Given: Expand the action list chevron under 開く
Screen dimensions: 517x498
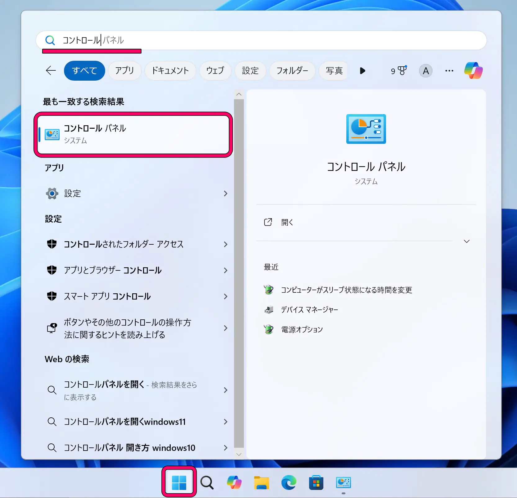Looking at the screenshot, I should coord(466,241).
